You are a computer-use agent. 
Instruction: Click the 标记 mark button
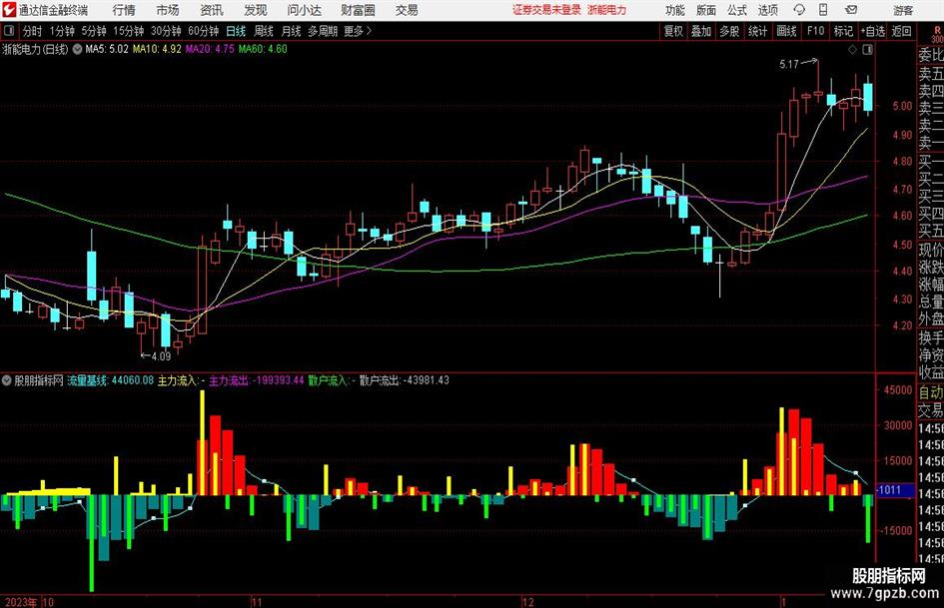tap(843, 31)
